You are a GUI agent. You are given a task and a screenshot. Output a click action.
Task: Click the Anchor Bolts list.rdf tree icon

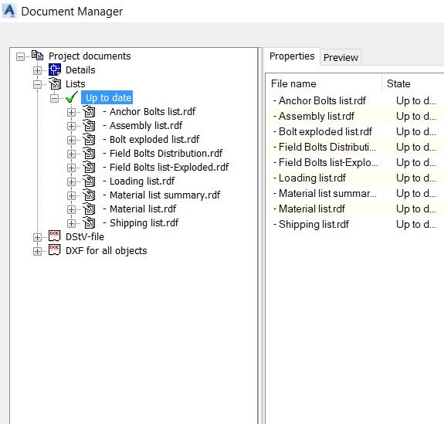coord(89,111)
